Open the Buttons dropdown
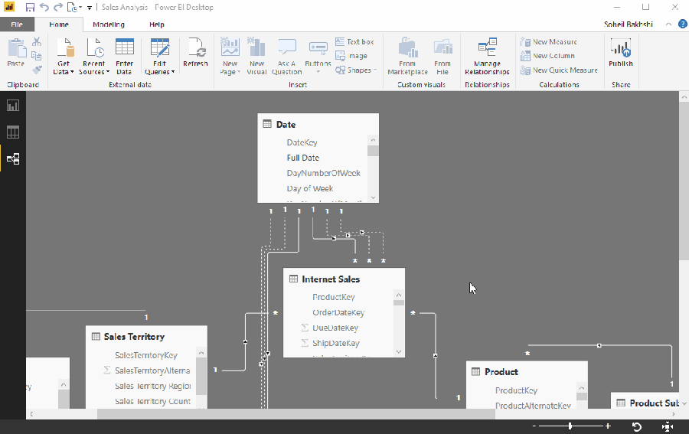689x434 pixels. coord(318,55)
